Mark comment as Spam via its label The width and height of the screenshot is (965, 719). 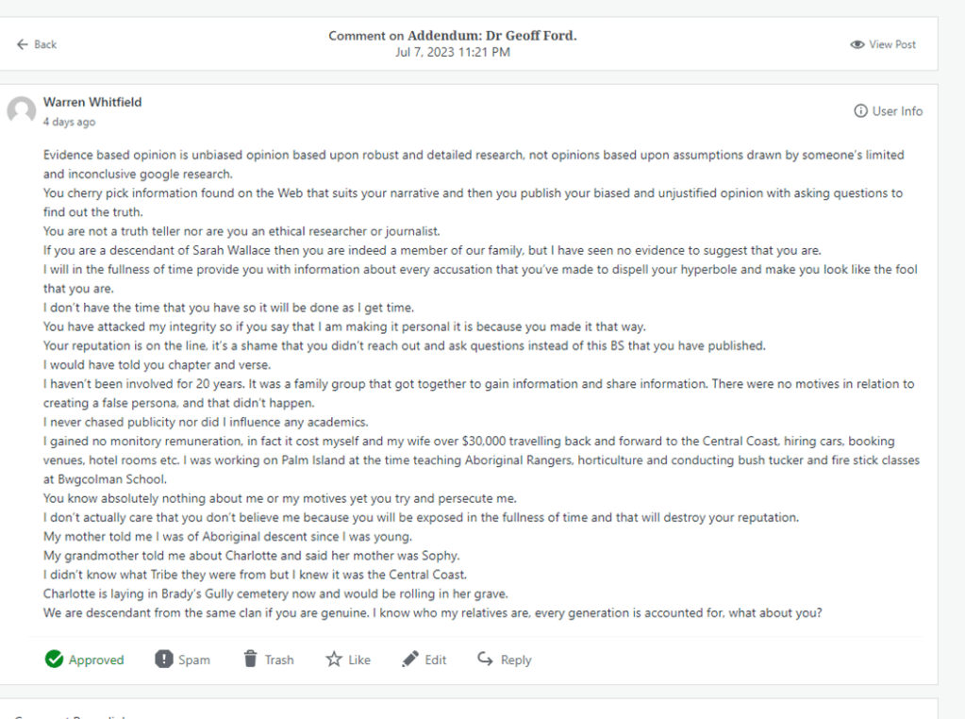193,660
